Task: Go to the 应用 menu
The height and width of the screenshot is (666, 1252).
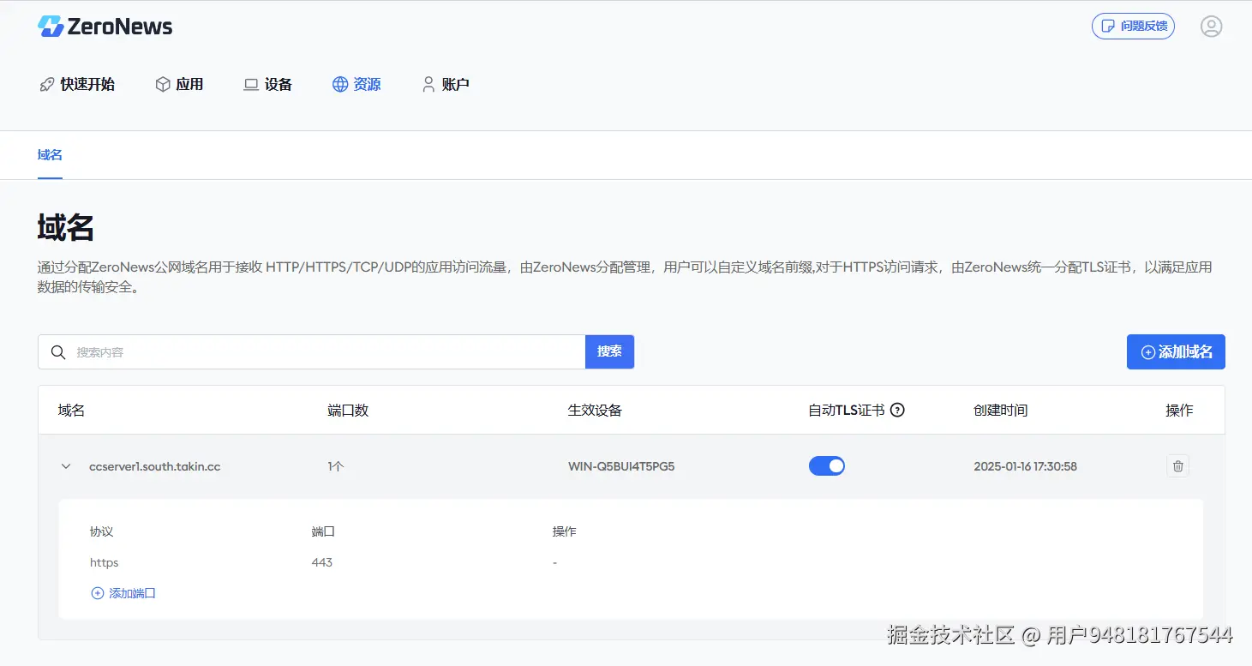Action: 179,84
